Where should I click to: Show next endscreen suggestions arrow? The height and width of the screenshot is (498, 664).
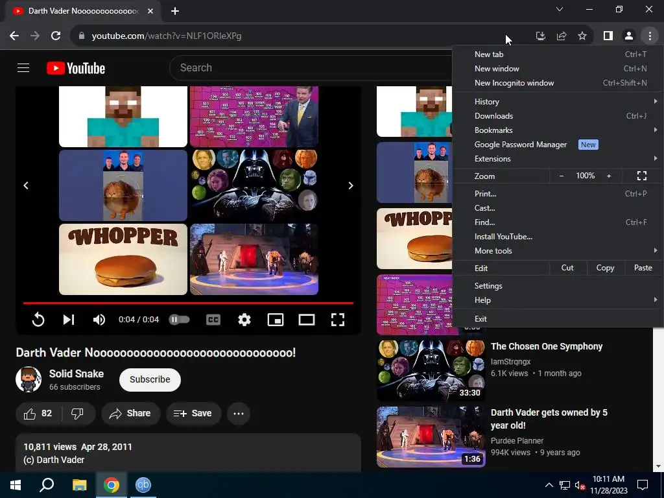(x=351, y=185)
